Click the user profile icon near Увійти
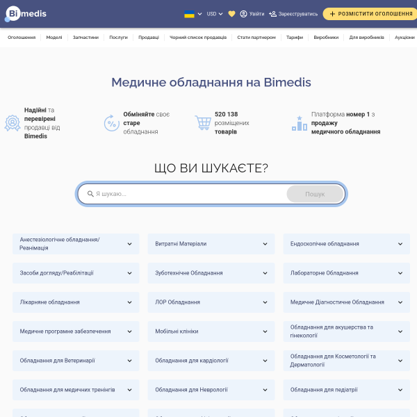Screen dimensions: 417x417 pos(243,14)
